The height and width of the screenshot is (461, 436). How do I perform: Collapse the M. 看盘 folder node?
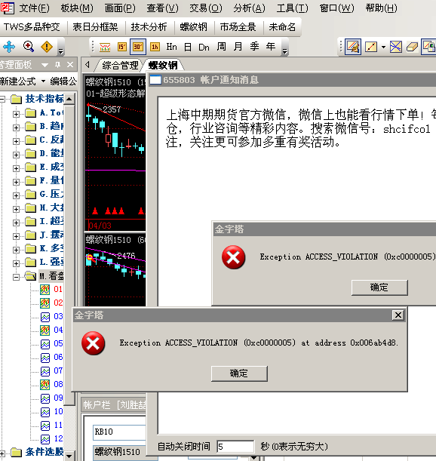[x=16, y=277]
